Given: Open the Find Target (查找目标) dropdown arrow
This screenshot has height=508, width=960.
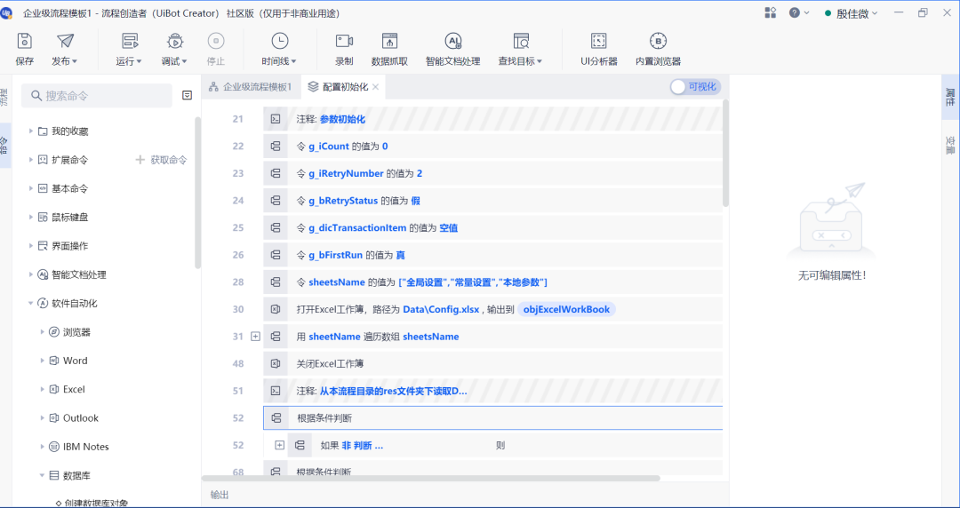Looking at the screenshot, I should (x=540, y=61).
